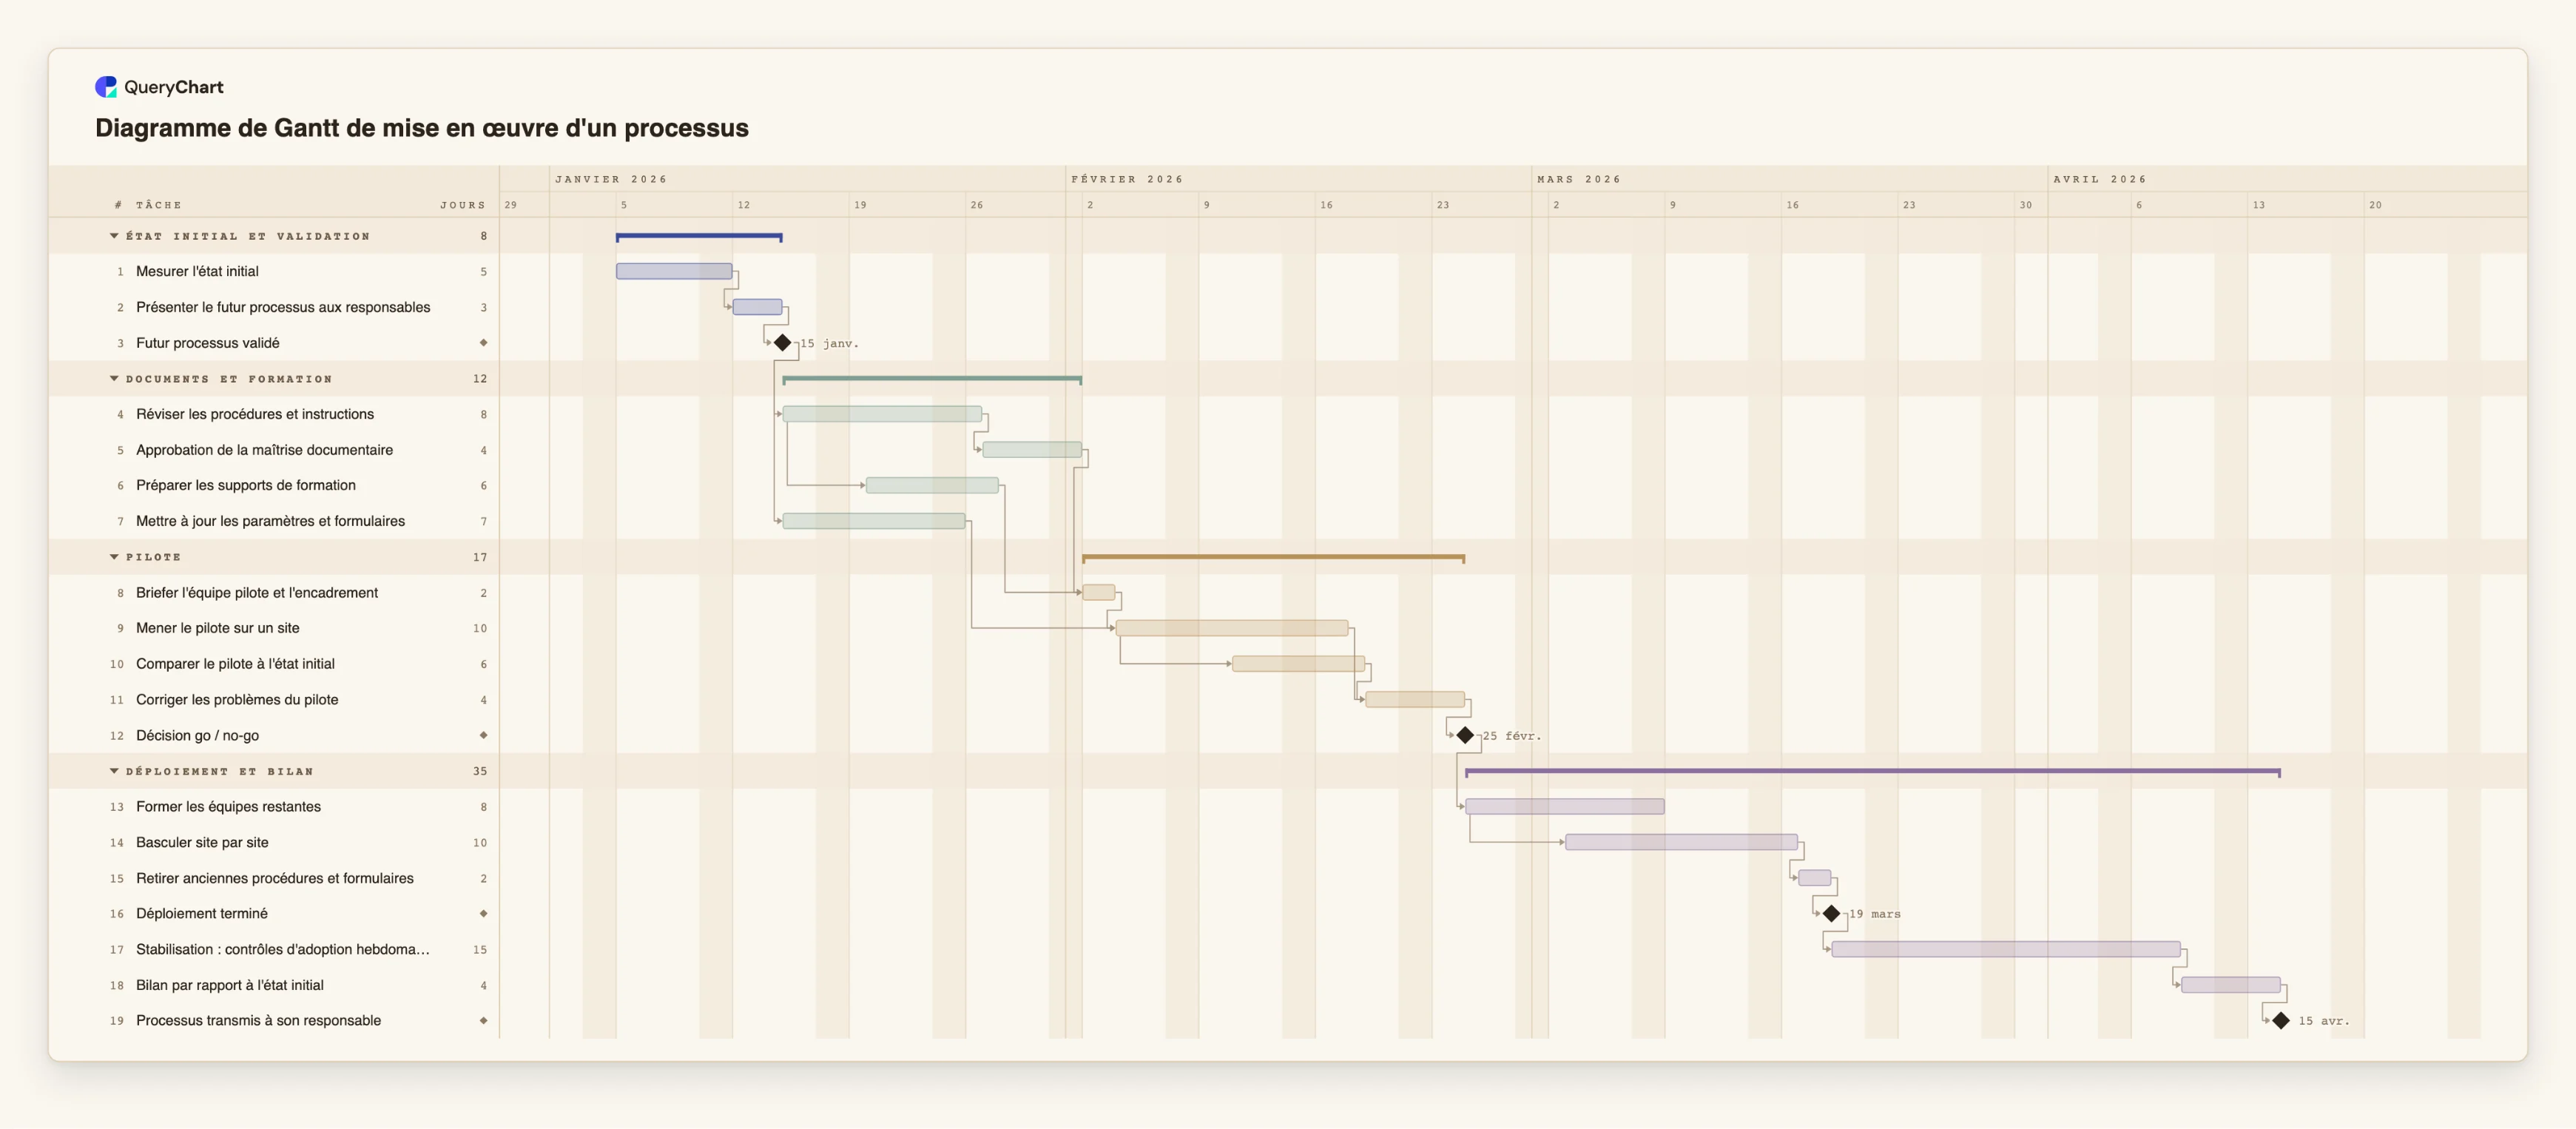Select the Présenter le futur processus bar
Image resolution: width=2576 pixels, height=1129 pixels.
click(758, 307)
